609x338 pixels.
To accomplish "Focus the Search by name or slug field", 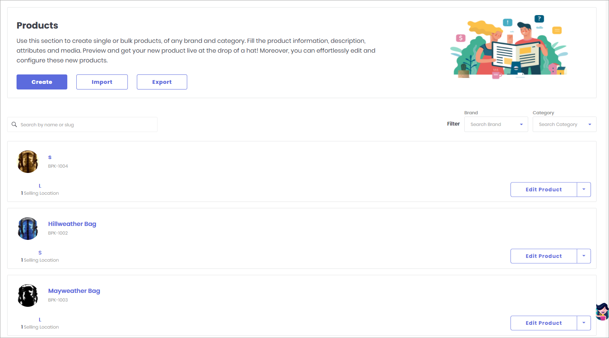I will pyautogui.click(x=82, y=124).
